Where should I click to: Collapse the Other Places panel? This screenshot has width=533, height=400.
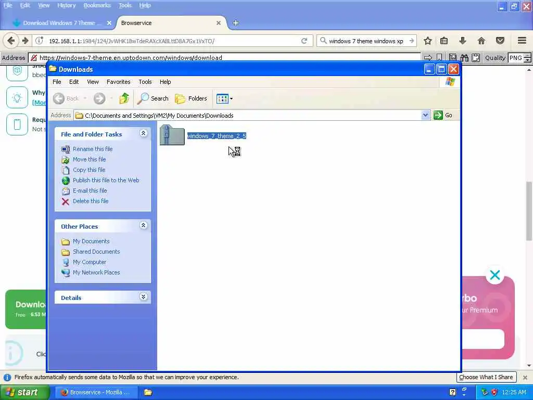tap(144, 225)
